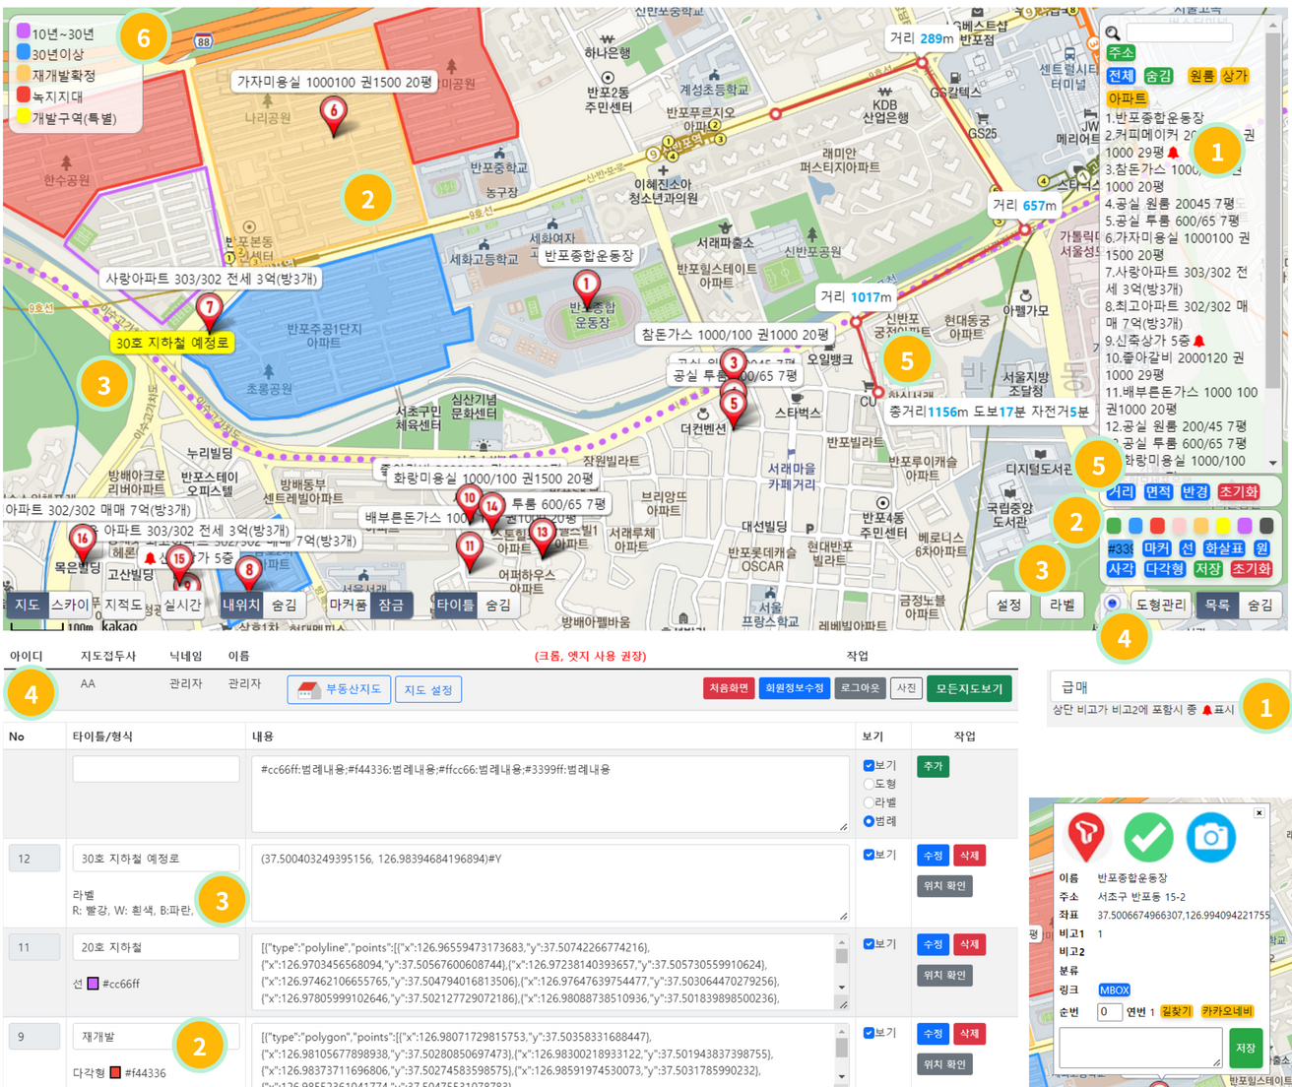Click scroll down arrow in row 11 content
This screenshot has width=1292, height=1087.
coord(842,987)
